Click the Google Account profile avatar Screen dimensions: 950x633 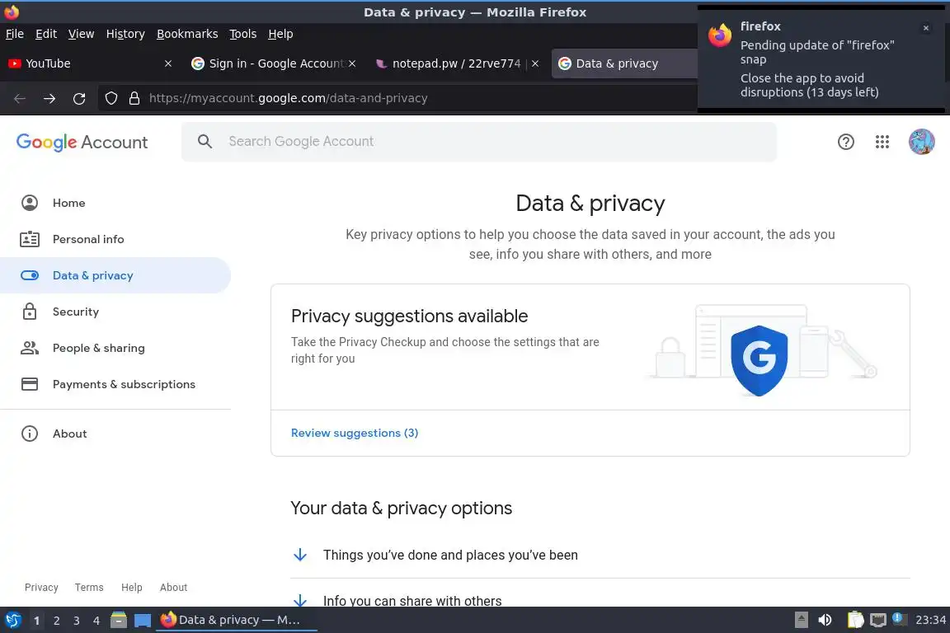click(x=921, y=142)
